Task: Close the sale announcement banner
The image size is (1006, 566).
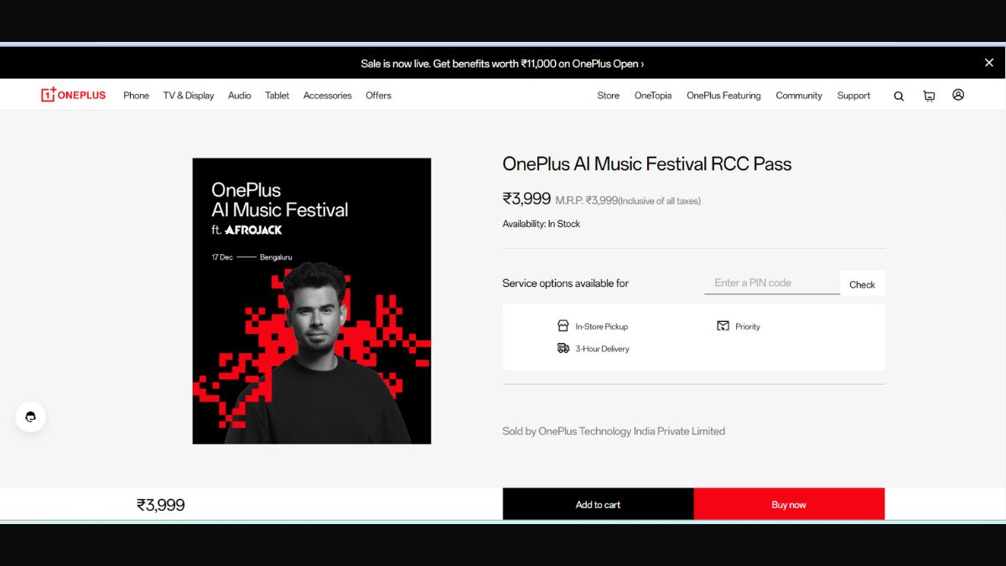Action: [989, 63]
